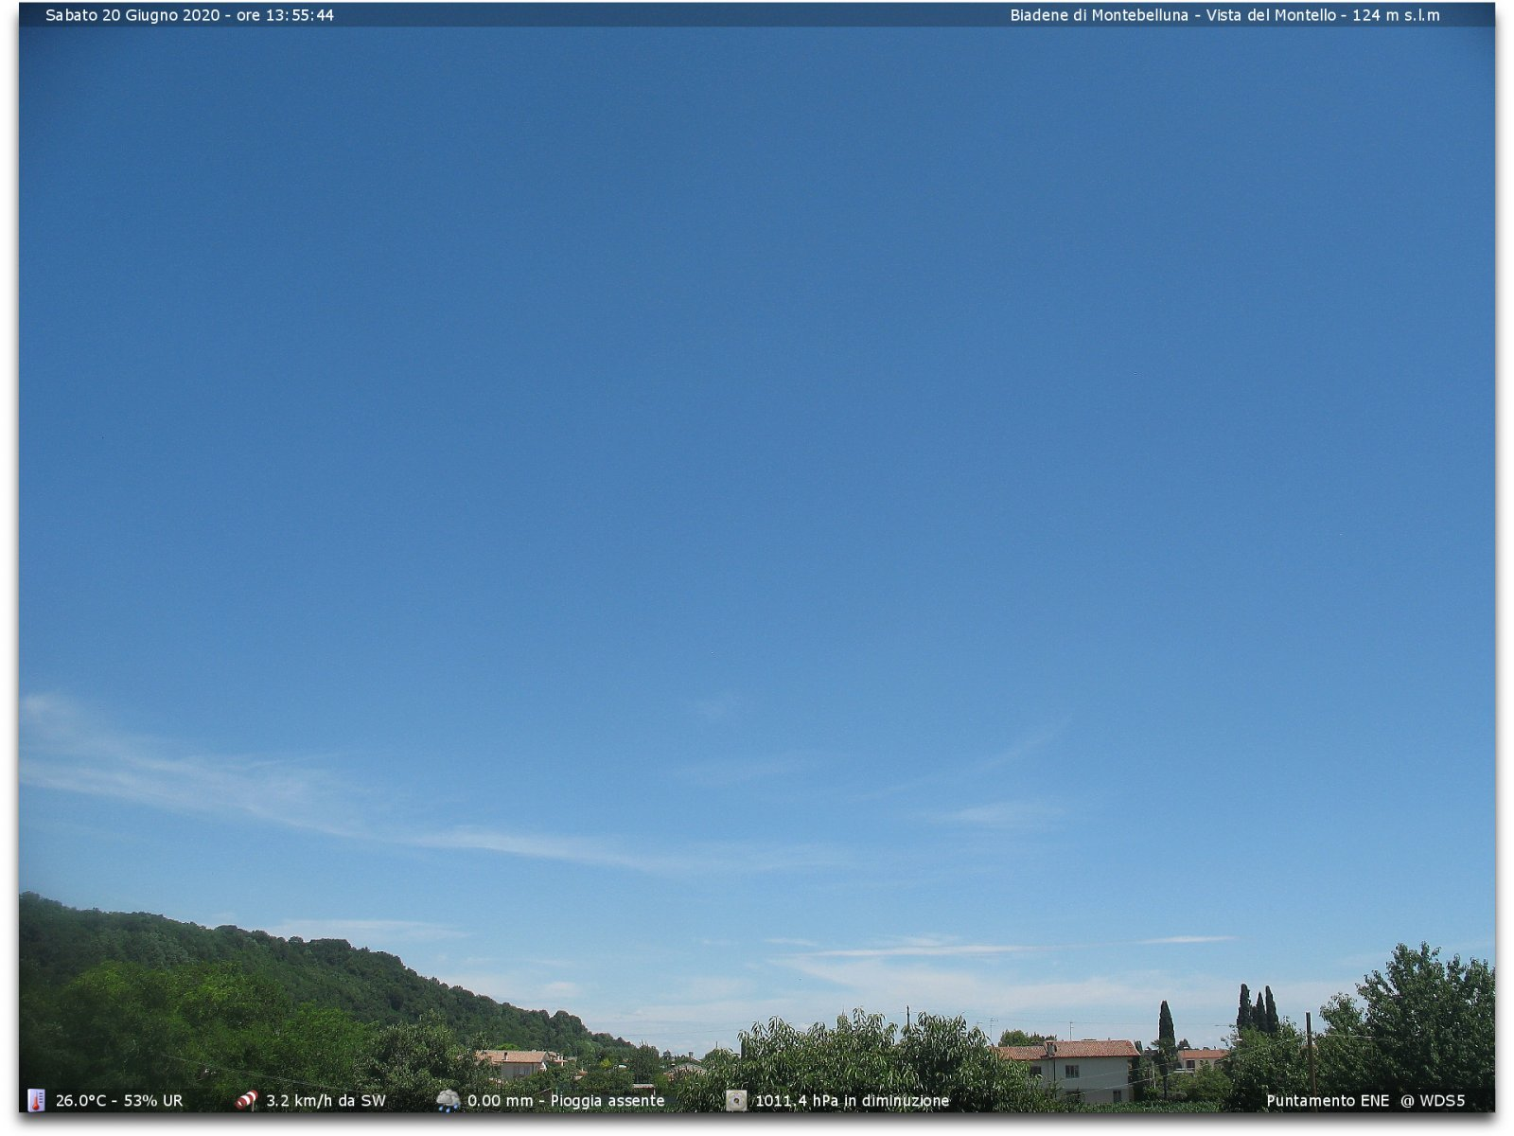The image size is (1514, 1136).
Task: Click the windsock wind icon
Action: click(x=246, y=1100)
